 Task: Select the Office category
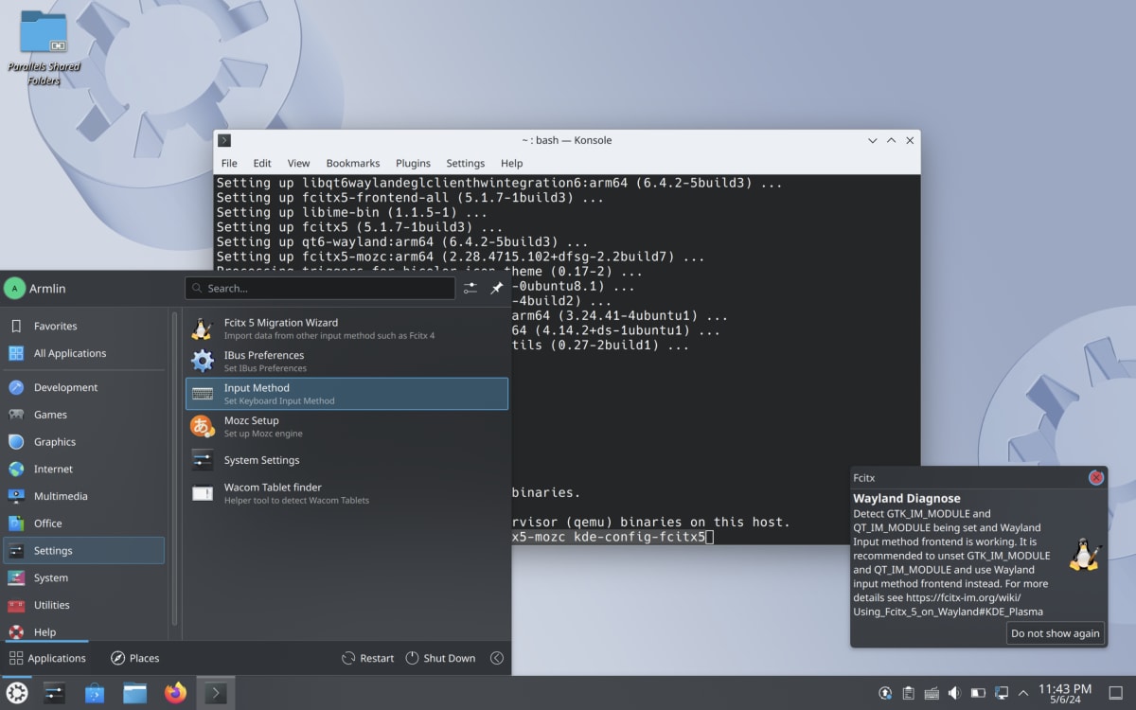[x=84, y=524]
